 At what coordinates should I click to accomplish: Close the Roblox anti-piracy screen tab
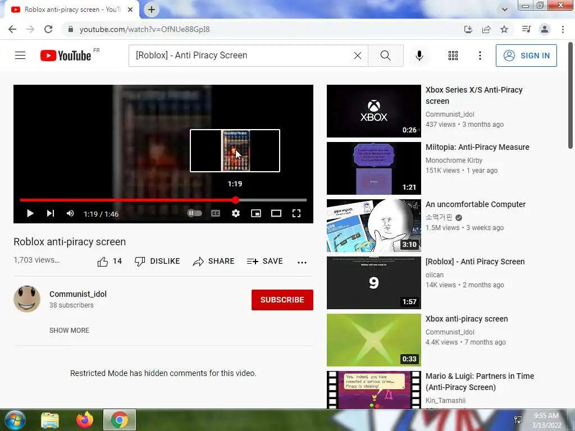point(130,10)
